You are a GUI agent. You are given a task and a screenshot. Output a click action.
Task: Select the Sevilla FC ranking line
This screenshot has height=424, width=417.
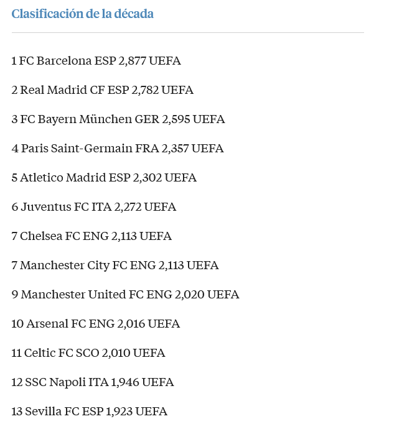click(x=90, y=412)
